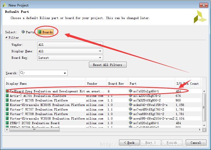Click the search magnifier icon
Viewport: 211px width, 150px height.
pos(22,73)
